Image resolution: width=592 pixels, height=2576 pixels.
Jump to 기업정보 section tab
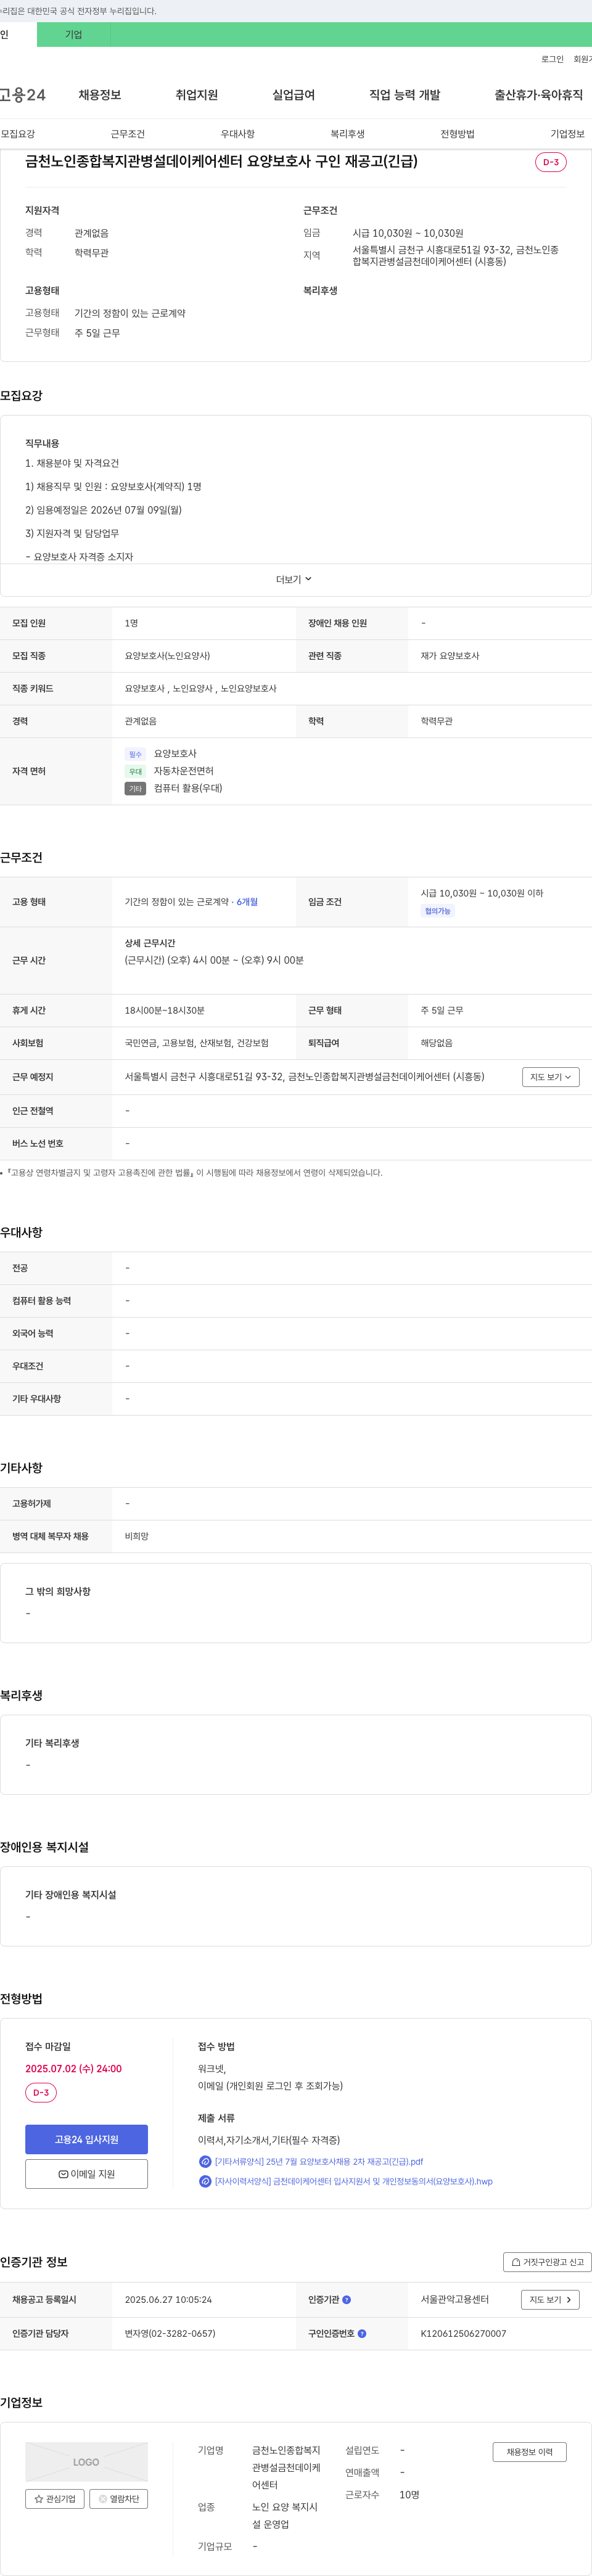[x=568, y=134]
